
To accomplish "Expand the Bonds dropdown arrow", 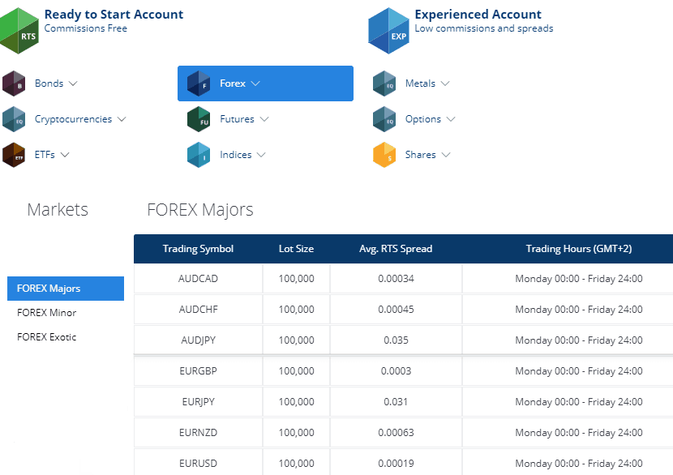I will click(x=72, y=83).
